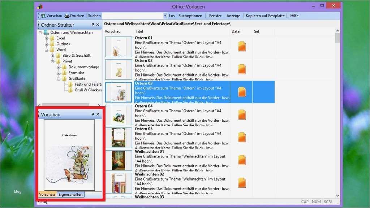
Task: Click the Ostern 04 preview thumbnail
Action: click(119, 115)
